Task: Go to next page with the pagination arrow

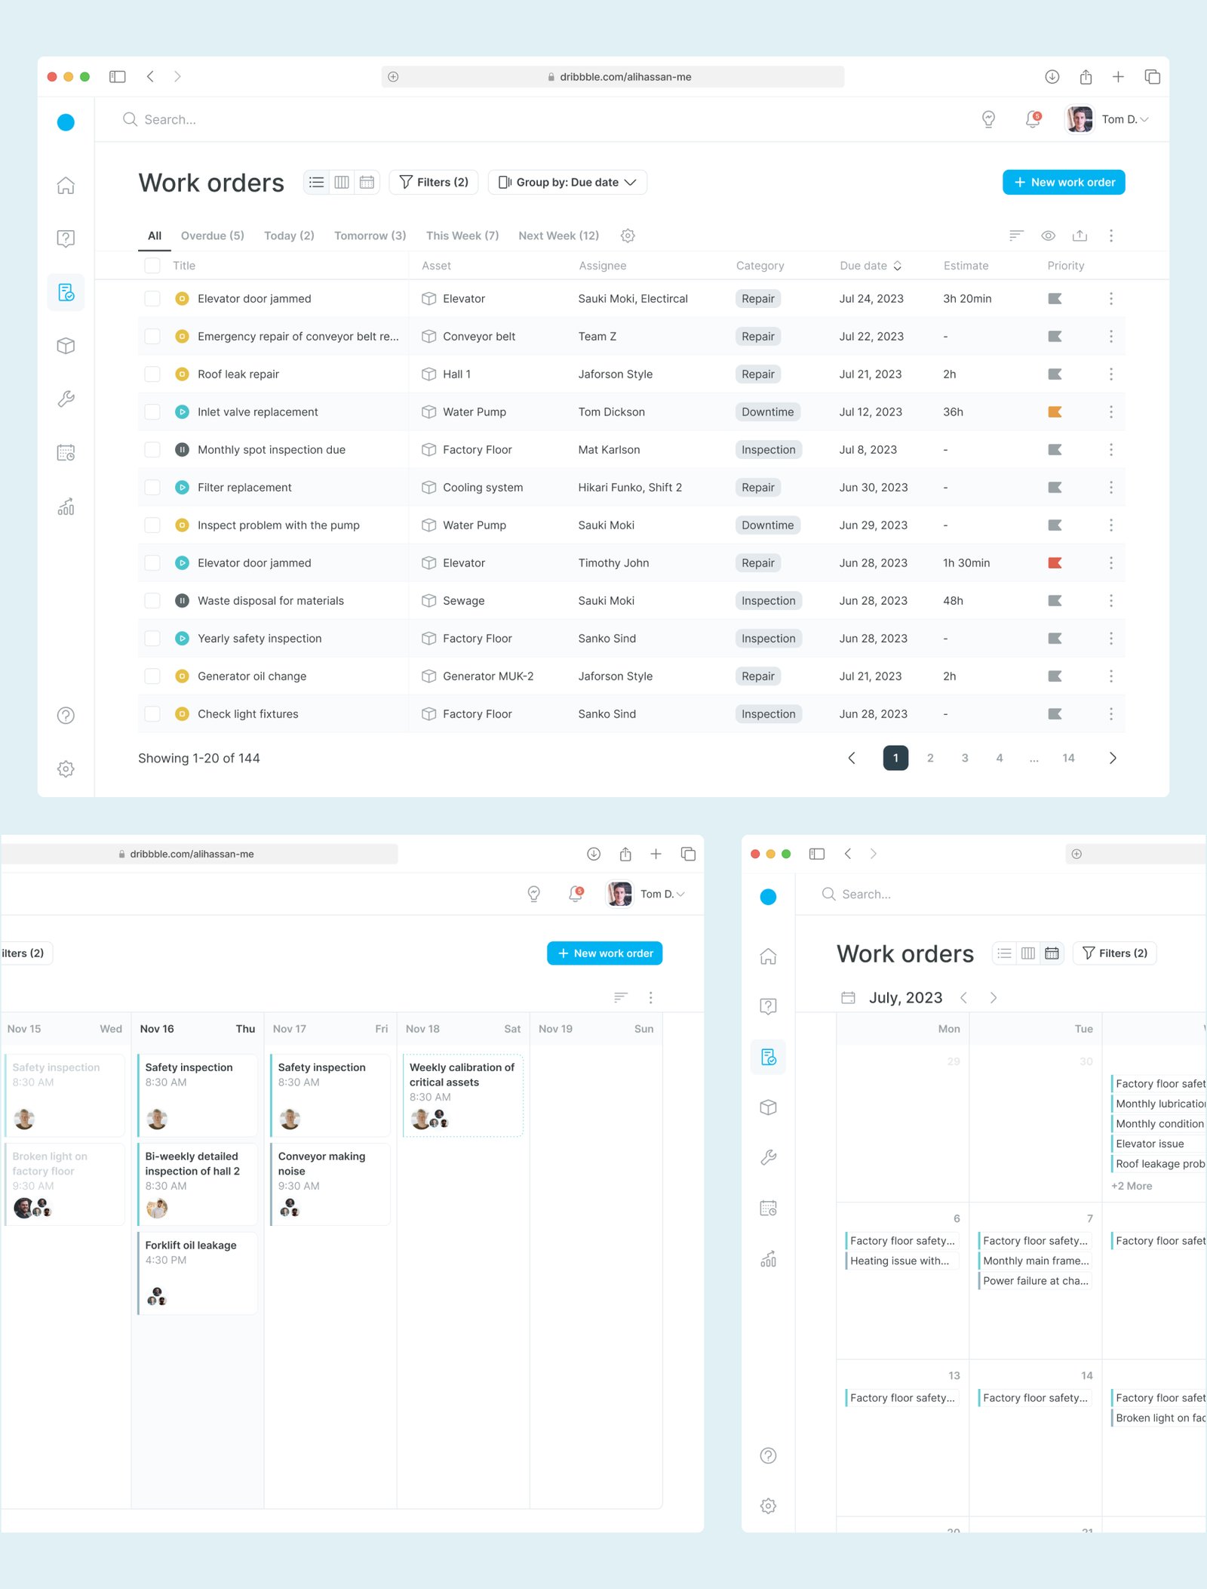Action: 1112,758
